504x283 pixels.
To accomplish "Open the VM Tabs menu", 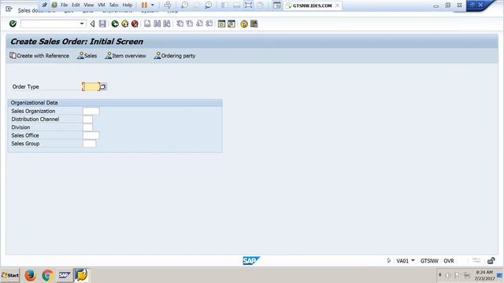I will coord(113,5).
